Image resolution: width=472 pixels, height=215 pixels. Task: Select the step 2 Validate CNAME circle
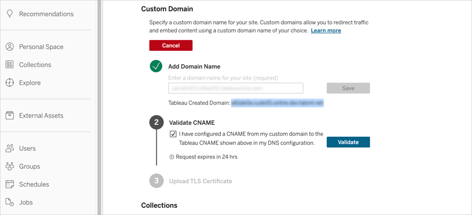click(x=156, y=123)
